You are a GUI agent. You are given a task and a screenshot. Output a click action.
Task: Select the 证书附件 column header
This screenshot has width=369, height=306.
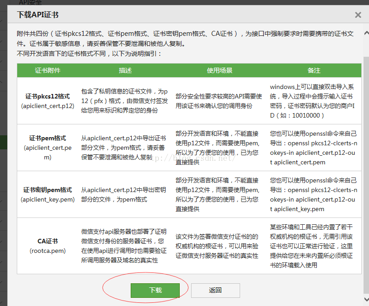tap(48, 70)
